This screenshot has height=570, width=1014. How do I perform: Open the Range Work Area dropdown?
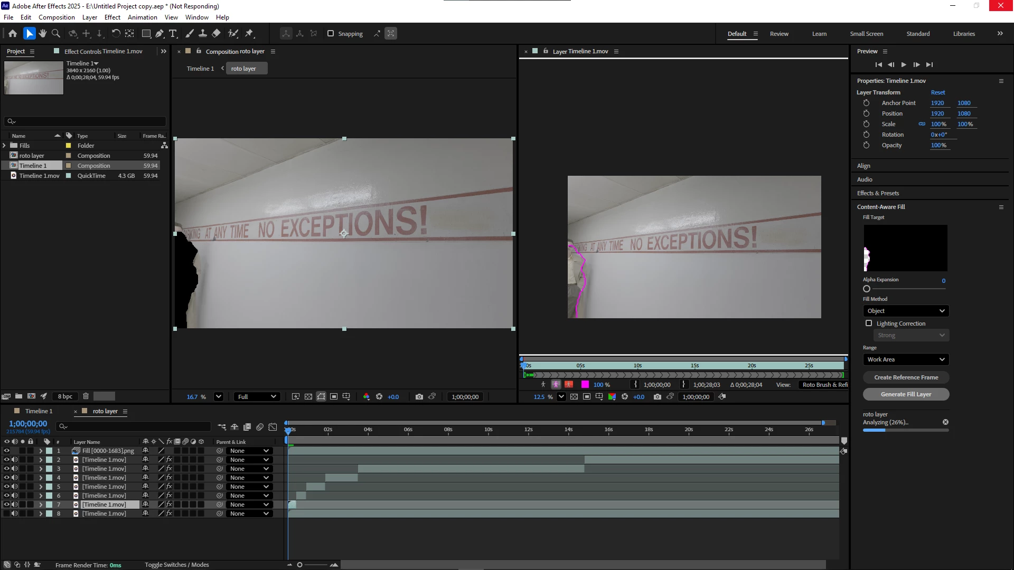[x=906, y=359]
